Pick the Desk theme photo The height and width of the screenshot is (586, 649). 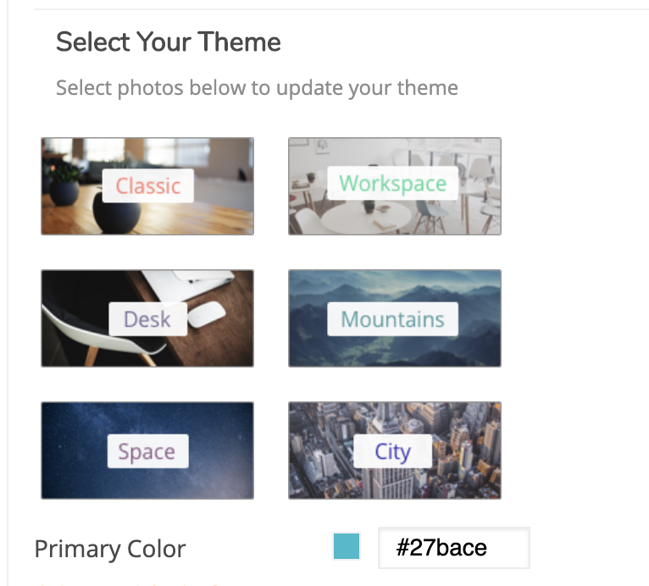coord(147,318)
